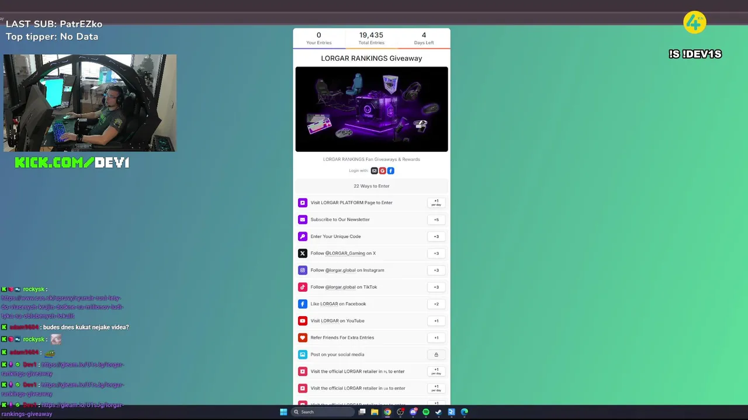Click the lock button for Post on social media

pos(436,355)
